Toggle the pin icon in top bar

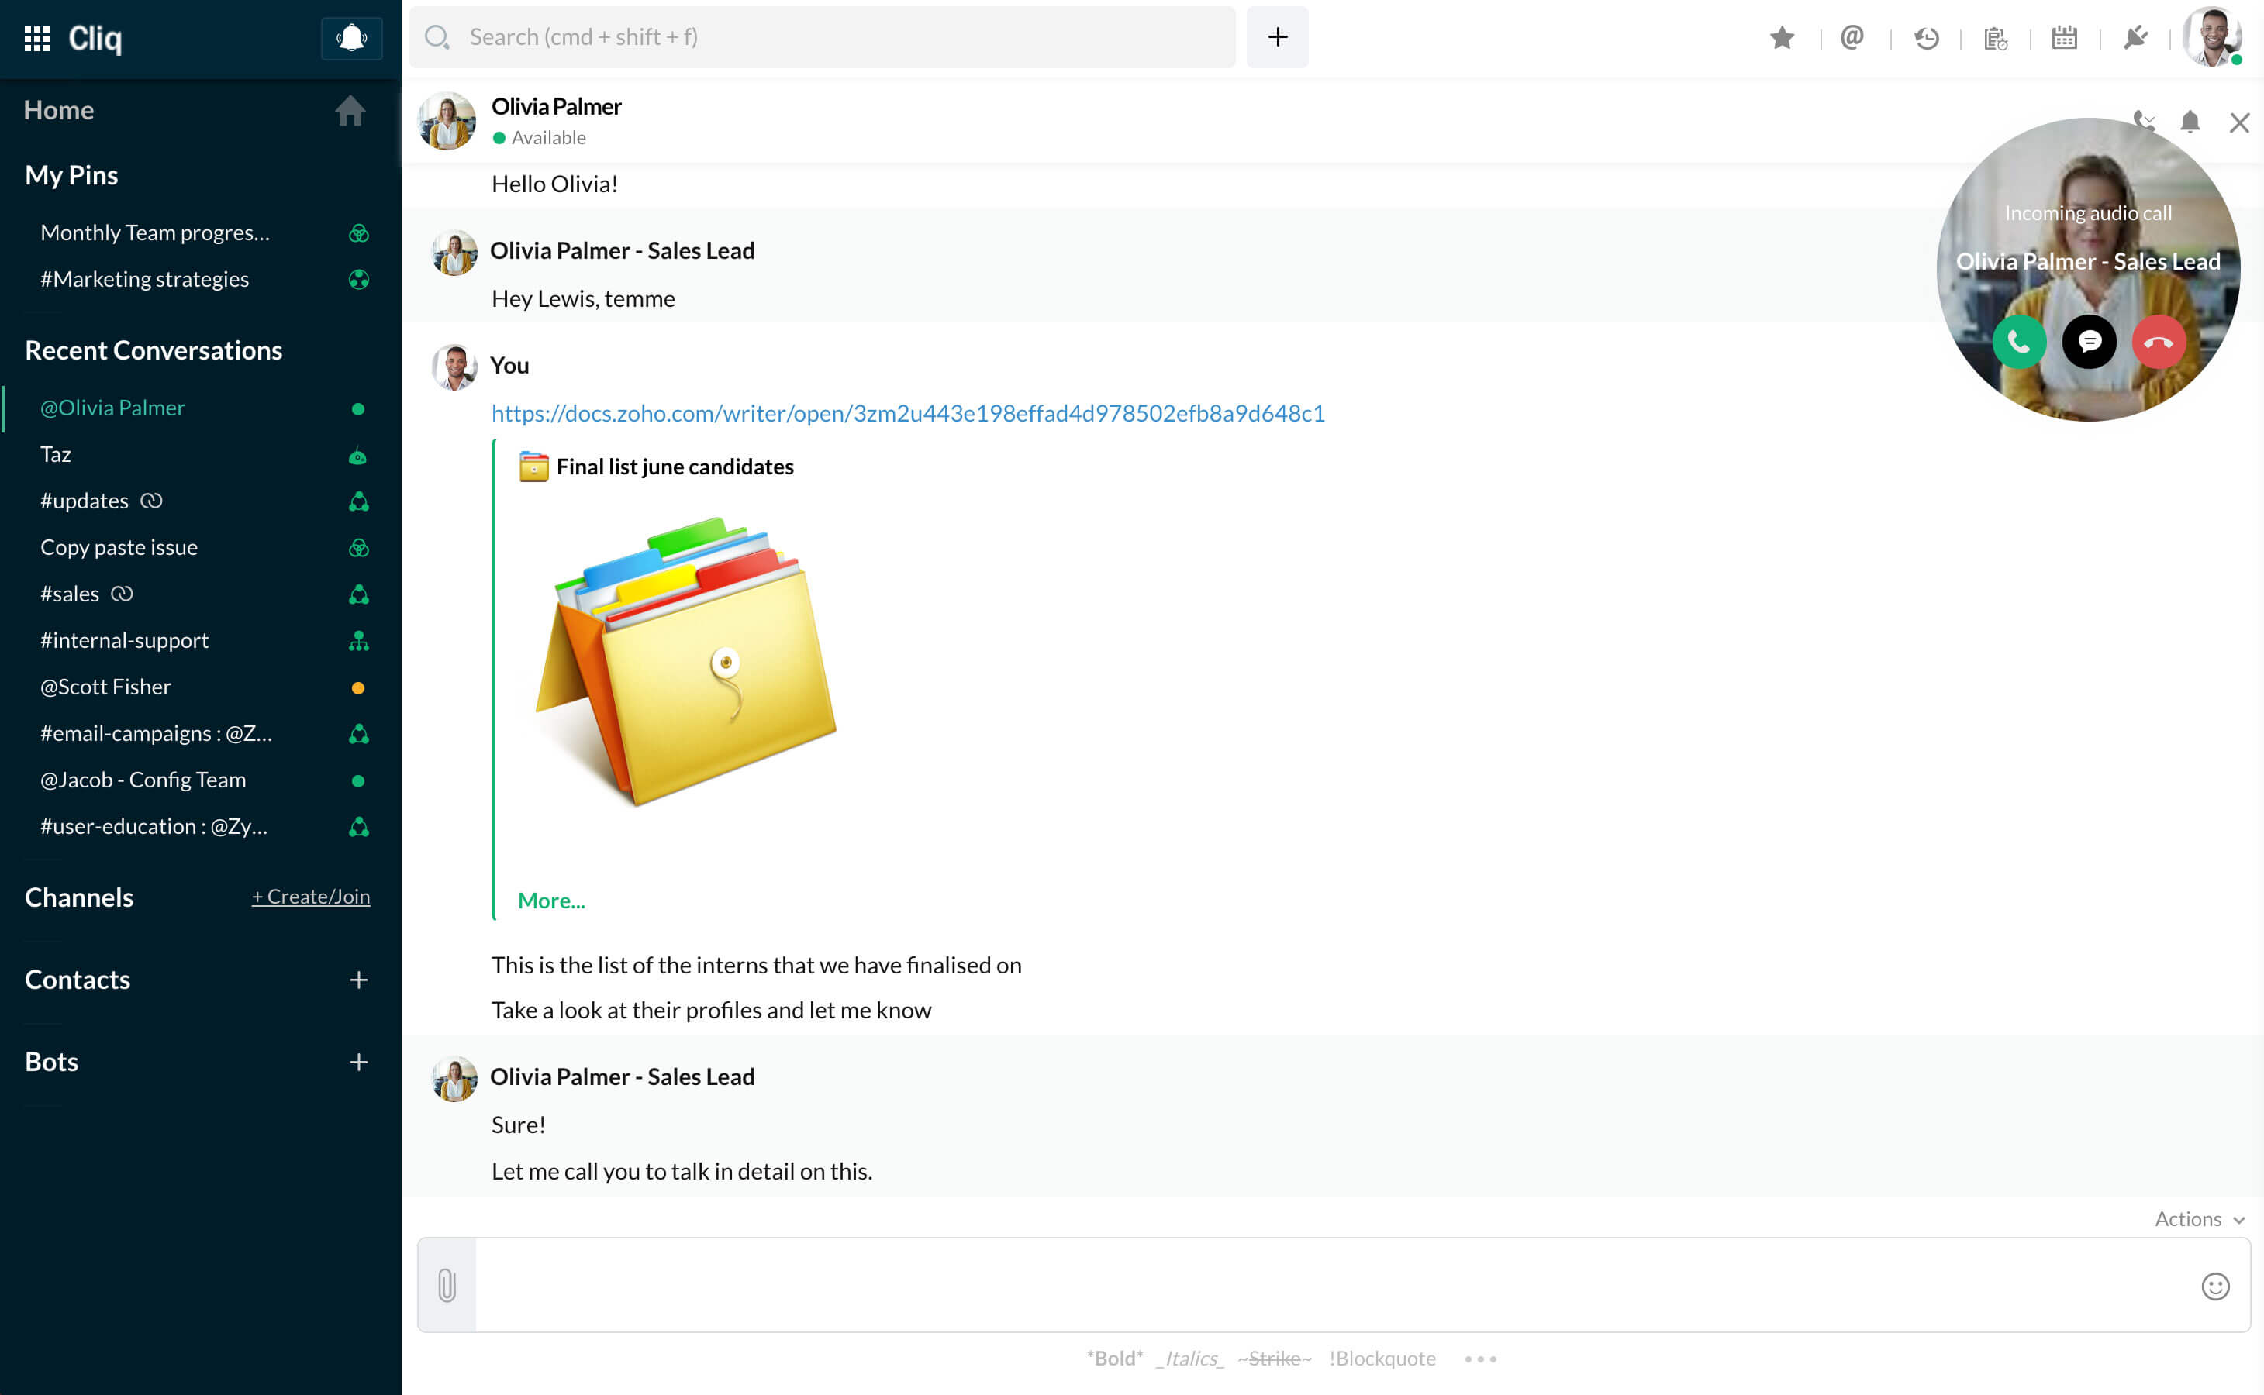(2135, 38)
